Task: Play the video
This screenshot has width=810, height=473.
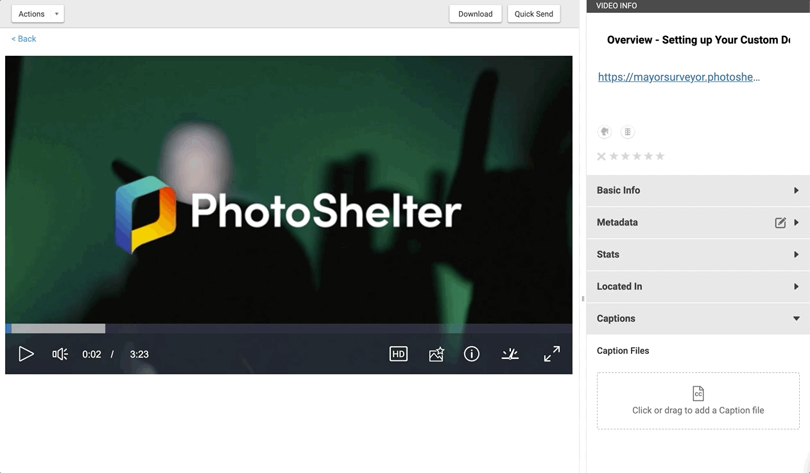Action: [26, 354]
